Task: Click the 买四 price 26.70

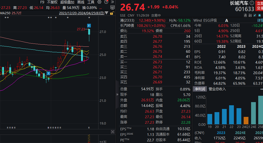Action: (158, 77)
